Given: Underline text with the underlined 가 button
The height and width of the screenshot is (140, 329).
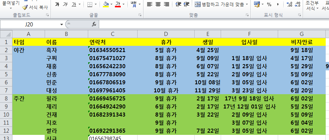Looking at the screenshot, I should (74, 4).
